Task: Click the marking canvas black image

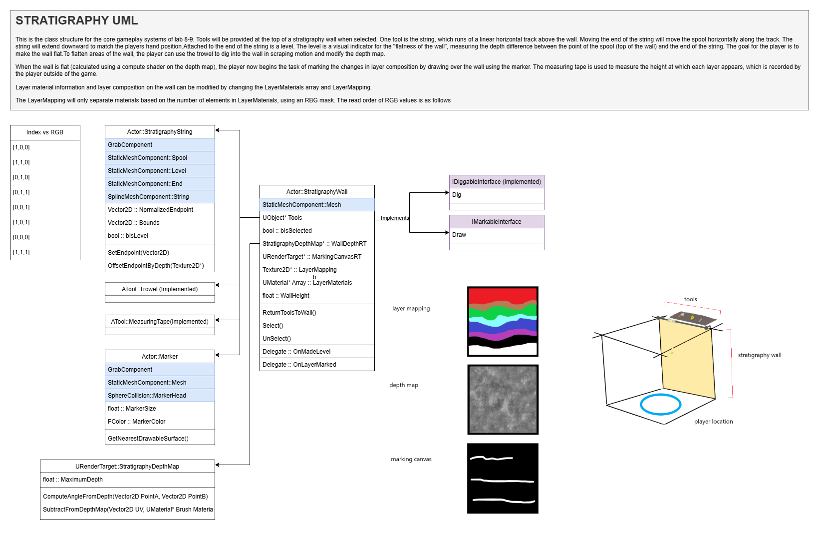Action: coord(503,478)
